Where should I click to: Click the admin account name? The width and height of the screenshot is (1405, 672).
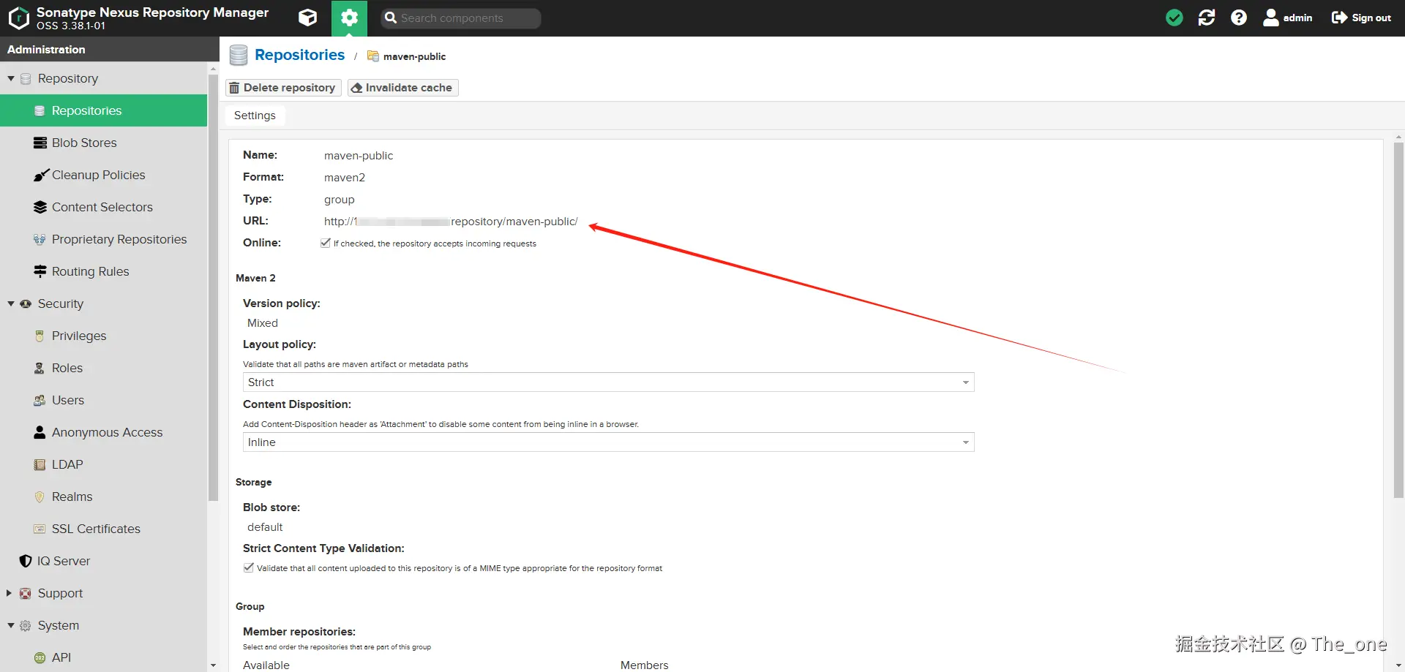click(x=1297, y=18)
